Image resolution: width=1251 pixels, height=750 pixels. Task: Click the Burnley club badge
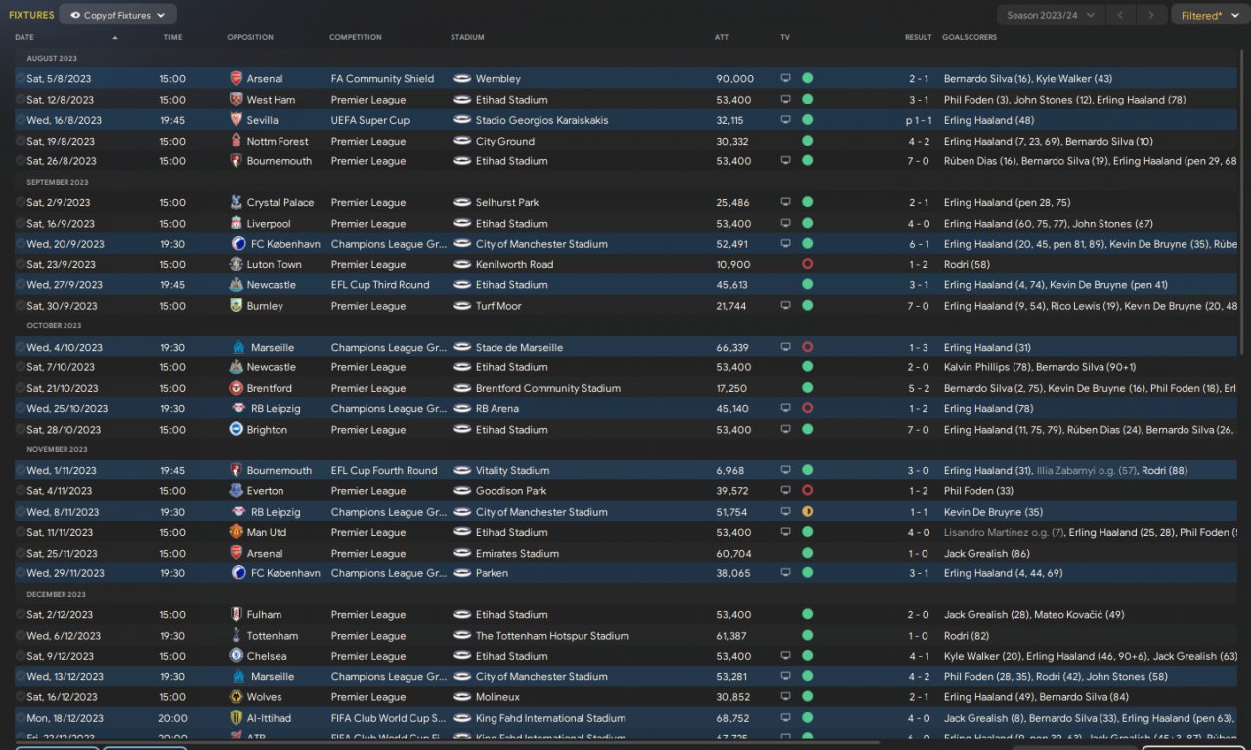coord(237,306)
